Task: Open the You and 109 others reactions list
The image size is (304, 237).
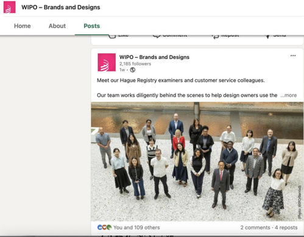Action: click(x=136, y=227)
